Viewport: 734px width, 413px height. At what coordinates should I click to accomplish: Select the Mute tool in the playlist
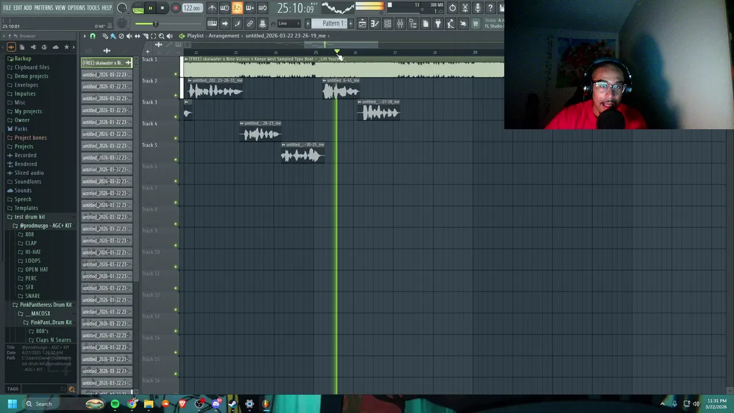pos(129,36)
